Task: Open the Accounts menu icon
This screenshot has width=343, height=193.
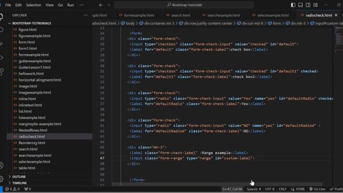Action: pos(1,166)
